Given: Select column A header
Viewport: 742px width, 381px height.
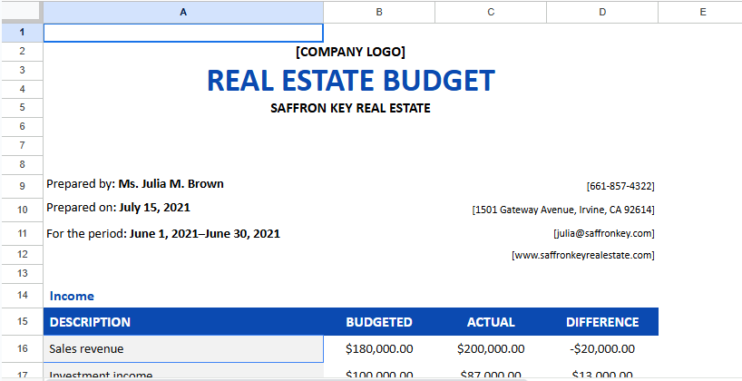Looking at the screenshot, I should (x=183, y=12).
